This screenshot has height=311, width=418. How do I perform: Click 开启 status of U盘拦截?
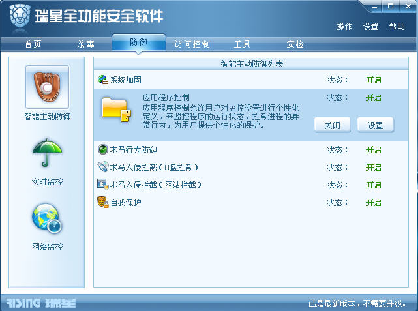point(374,168)
